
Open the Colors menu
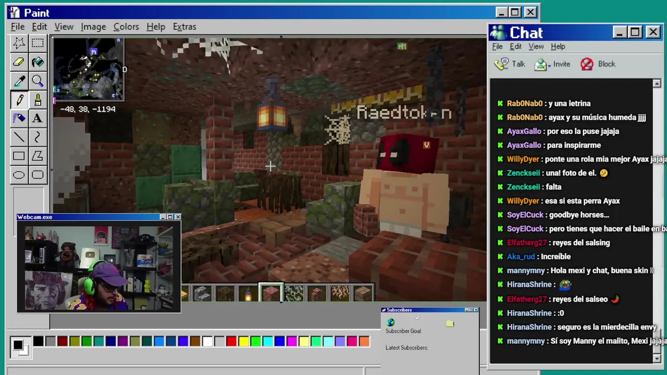(126, 27)
